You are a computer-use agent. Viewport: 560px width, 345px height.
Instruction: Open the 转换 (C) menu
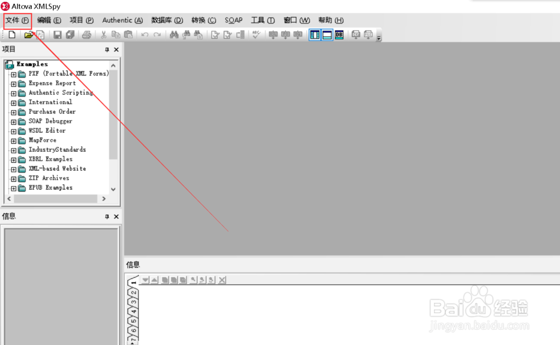204,20
